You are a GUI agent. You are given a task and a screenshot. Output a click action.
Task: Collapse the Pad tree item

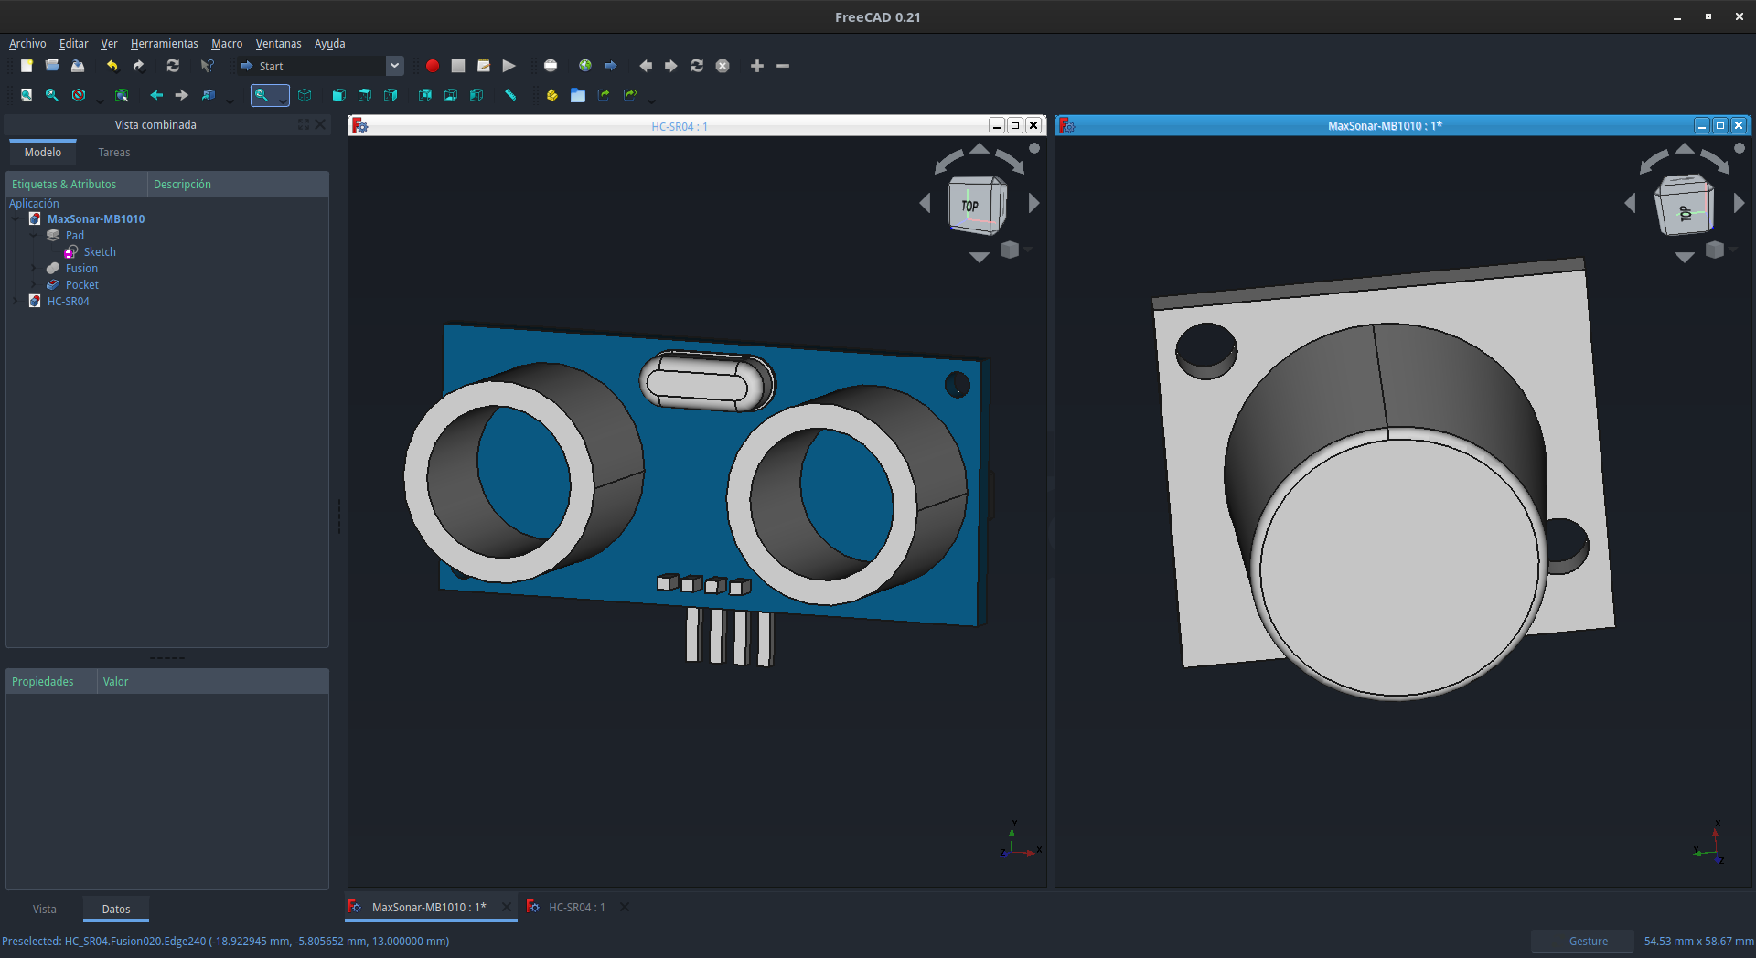(34, 236)
